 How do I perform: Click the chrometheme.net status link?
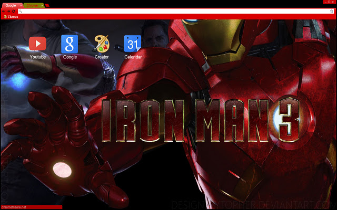click(14, 207)
